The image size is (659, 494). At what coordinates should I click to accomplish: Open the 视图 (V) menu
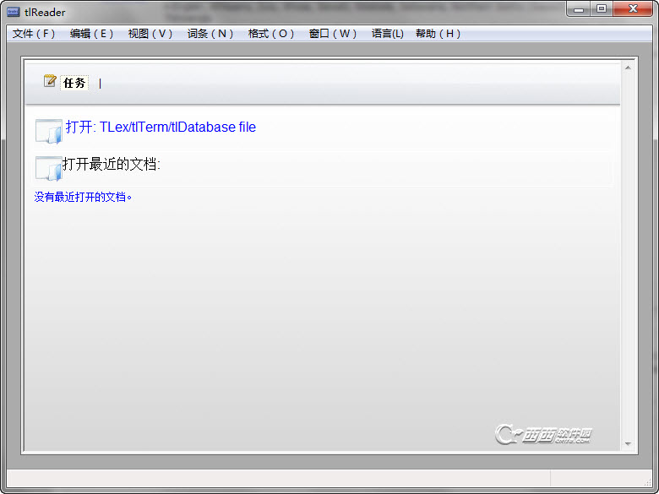pos(150,34)
